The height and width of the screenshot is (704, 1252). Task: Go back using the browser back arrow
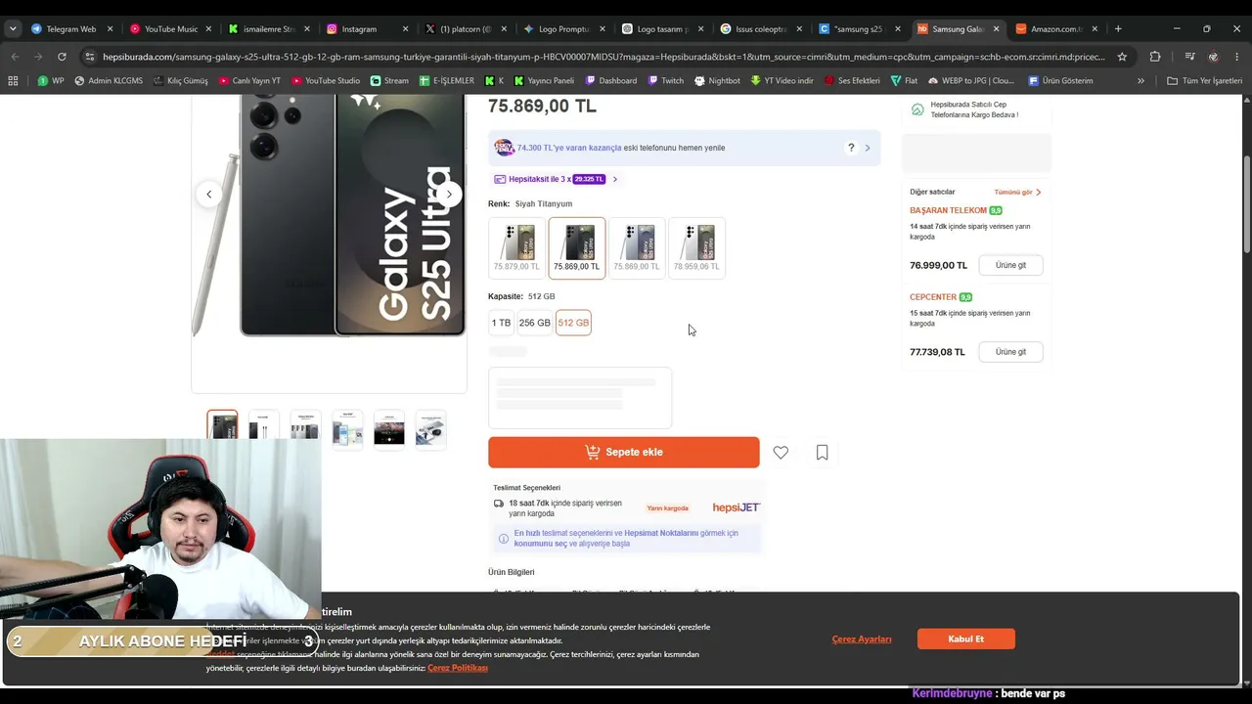[x=15, y=57]
